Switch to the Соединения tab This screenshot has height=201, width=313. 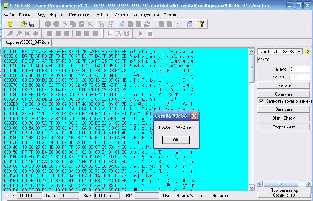point(284,195)
